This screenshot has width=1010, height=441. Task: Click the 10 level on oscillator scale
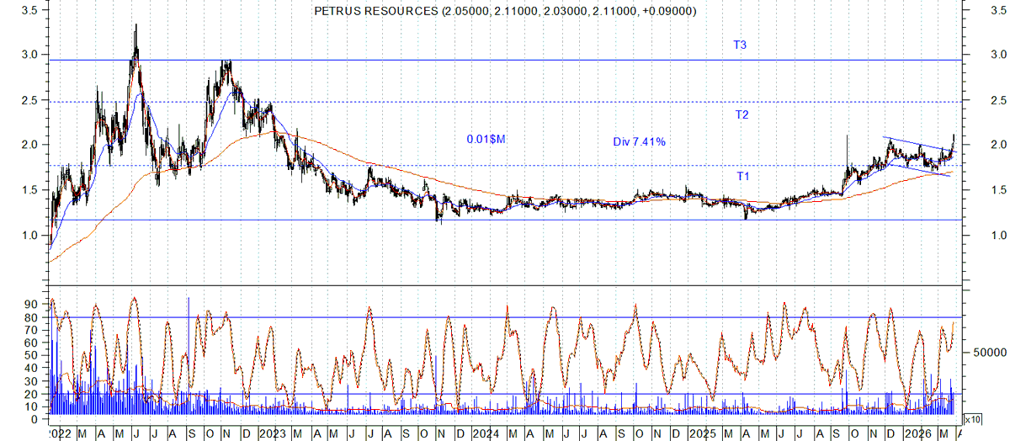pos(29,406)
